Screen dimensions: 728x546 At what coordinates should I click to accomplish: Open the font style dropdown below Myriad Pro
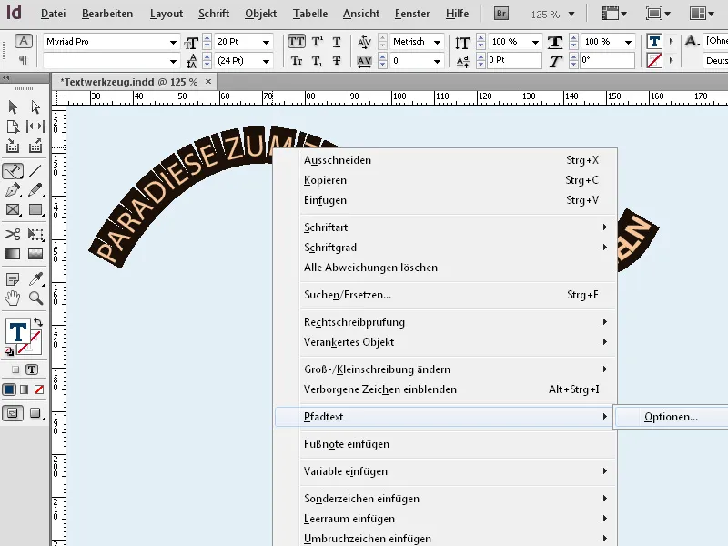click(x=173, y=61)
